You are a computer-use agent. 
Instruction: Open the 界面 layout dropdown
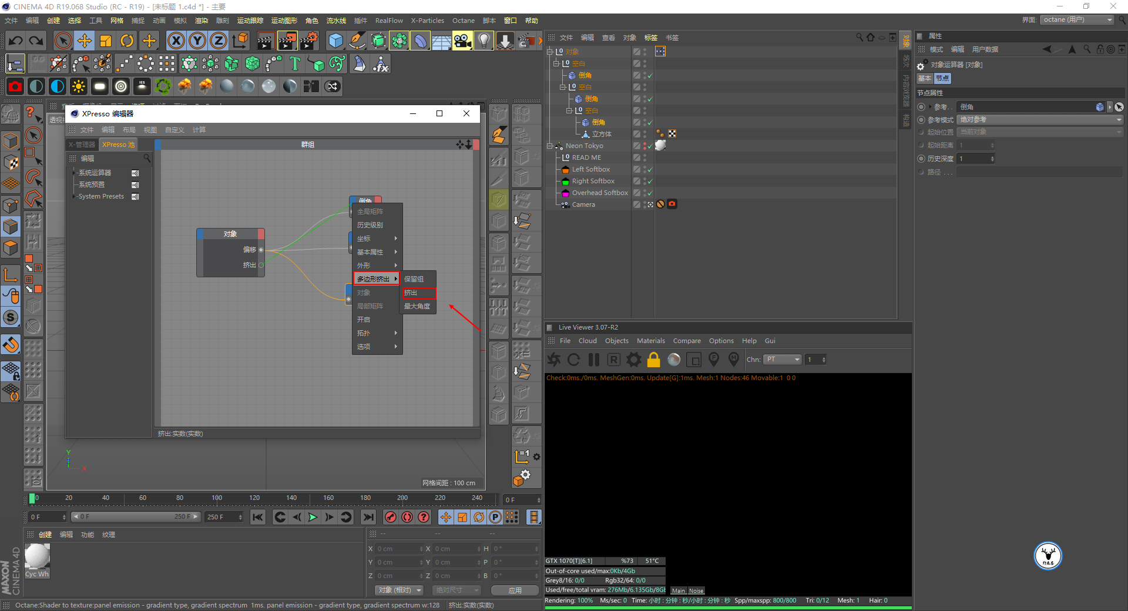[1077, 19]
